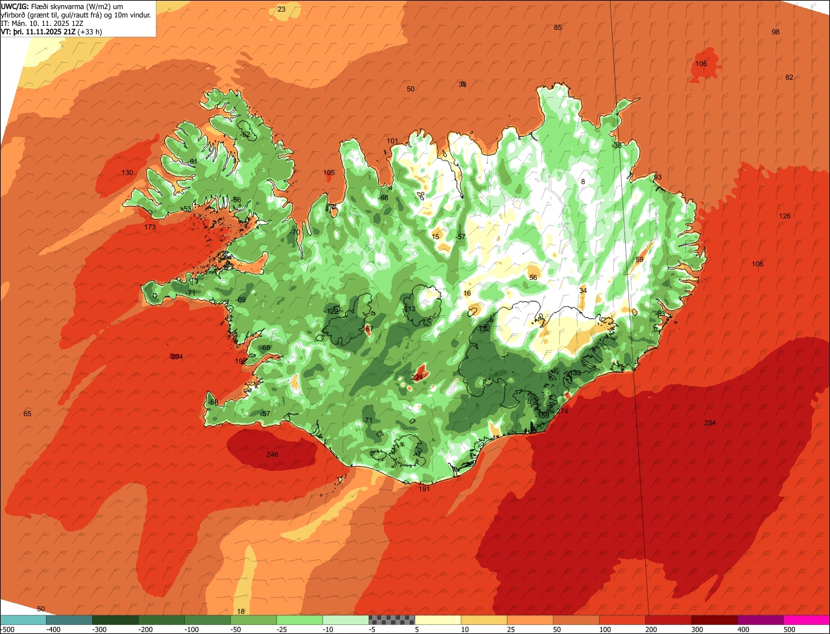Click the value 23 in the top yellow patch
Viewport: 830px width, 634px height.
click(x=281, y=9)
